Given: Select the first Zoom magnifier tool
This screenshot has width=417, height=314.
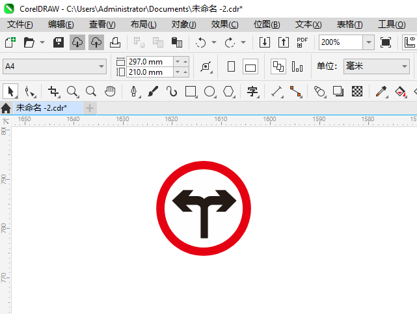Looking at the screenshot, I should click(x=72, y=92).
